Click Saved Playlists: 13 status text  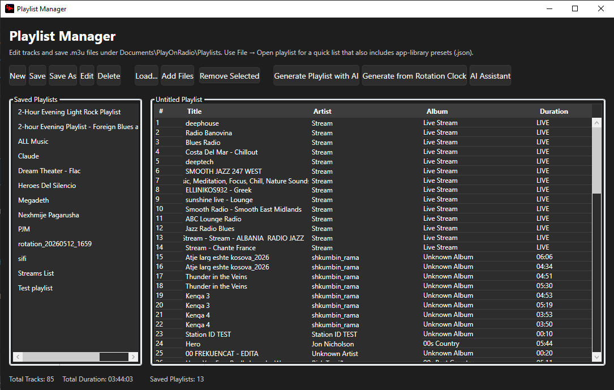click(177, 379)
